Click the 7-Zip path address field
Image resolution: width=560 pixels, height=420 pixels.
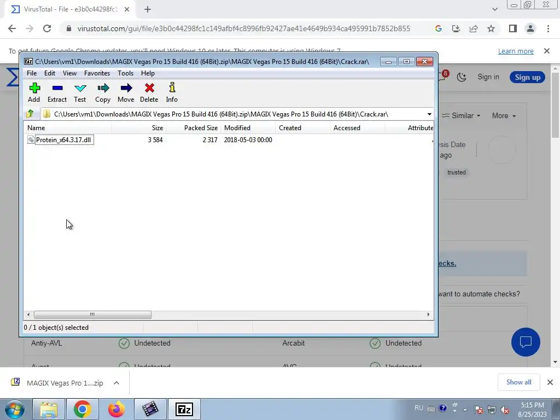pos(236,114)
